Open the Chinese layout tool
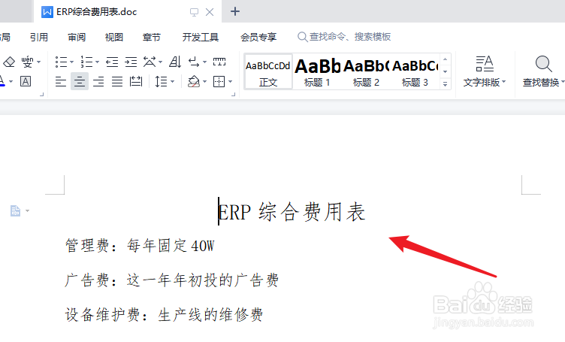 coord(150,62)
